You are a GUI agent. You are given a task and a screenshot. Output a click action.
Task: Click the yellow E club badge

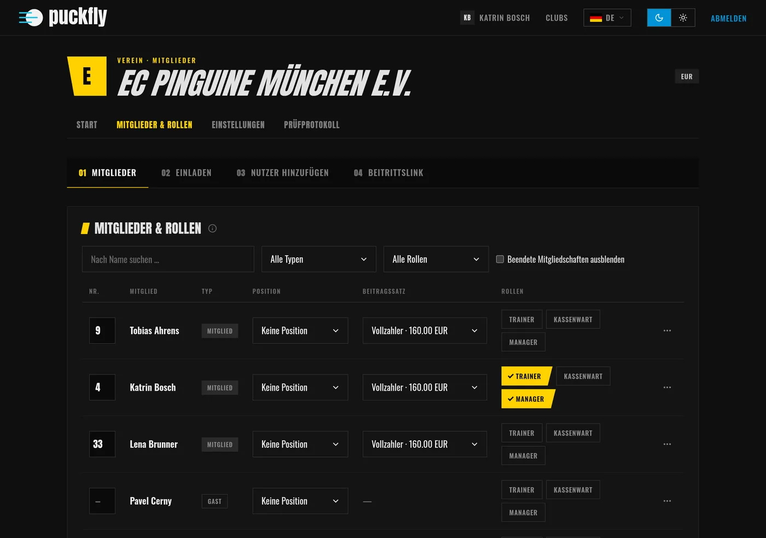[x=87, y=76]
